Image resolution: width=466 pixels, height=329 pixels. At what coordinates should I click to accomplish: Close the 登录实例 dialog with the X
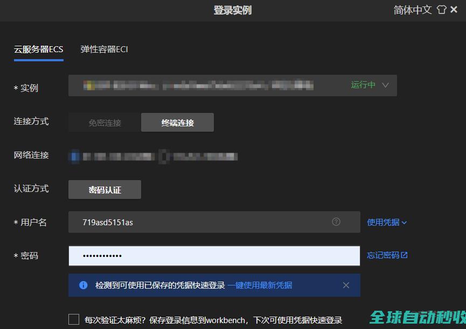tap(454, 10)
